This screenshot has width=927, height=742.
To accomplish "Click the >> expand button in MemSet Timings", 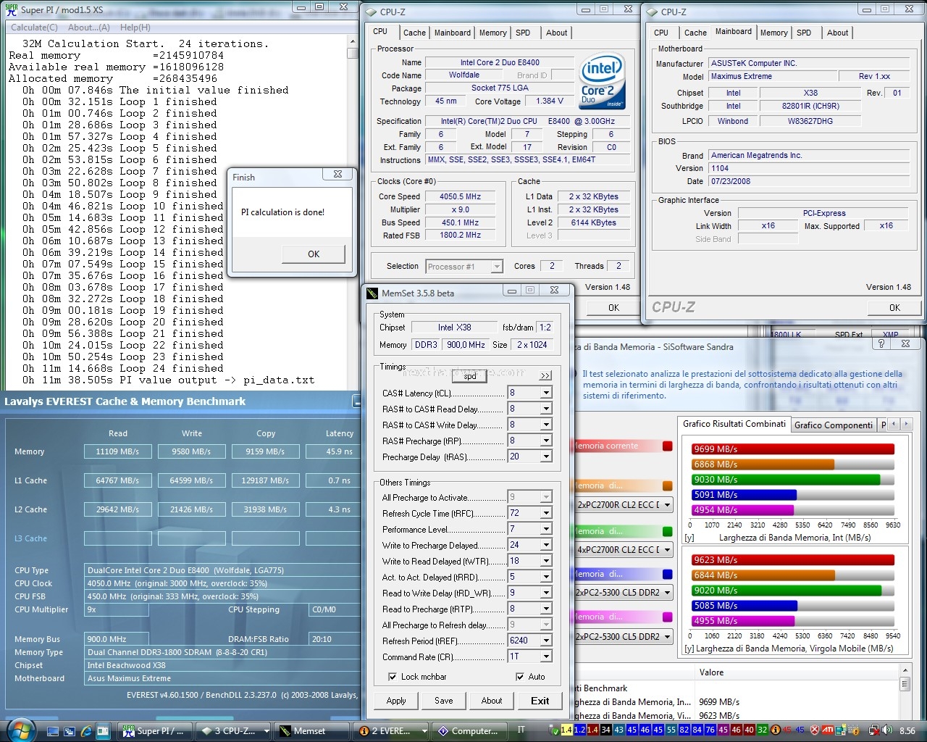I will 545,375.
